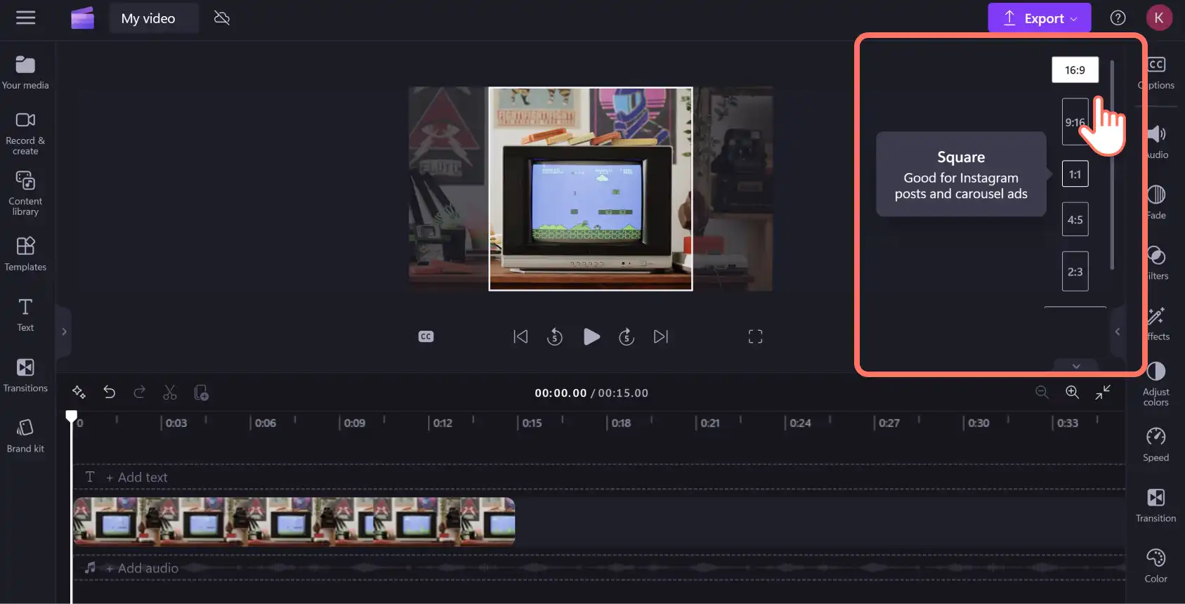Select the 9:16 aspect ratio
1185x604 pixels.
click(1075, 122)
